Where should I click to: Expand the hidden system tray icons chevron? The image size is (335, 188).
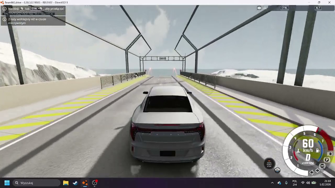(x=272, y=183)
